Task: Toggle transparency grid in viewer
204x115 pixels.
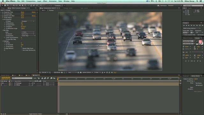Action: click(81, 73)
